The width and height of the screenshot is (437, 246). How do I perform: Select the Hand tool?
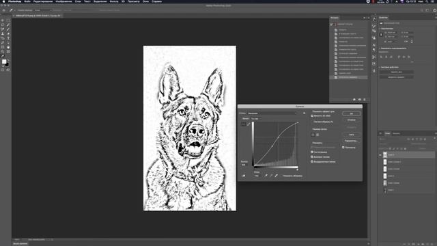coord(8,47)
